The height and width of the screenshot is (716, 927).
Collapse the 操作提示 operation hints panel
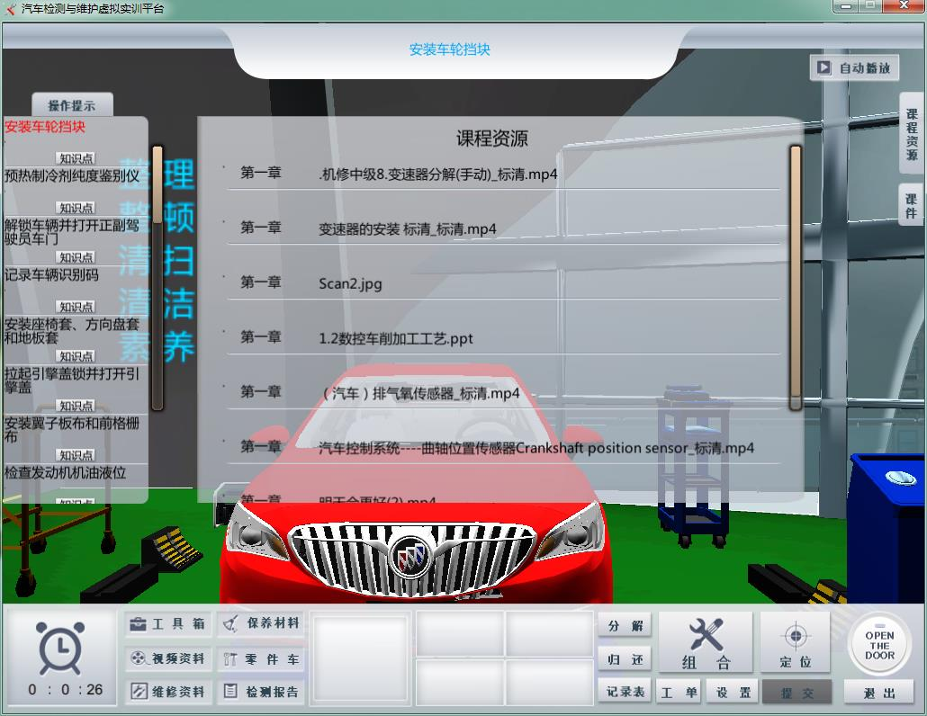click(x=71, y=105)
